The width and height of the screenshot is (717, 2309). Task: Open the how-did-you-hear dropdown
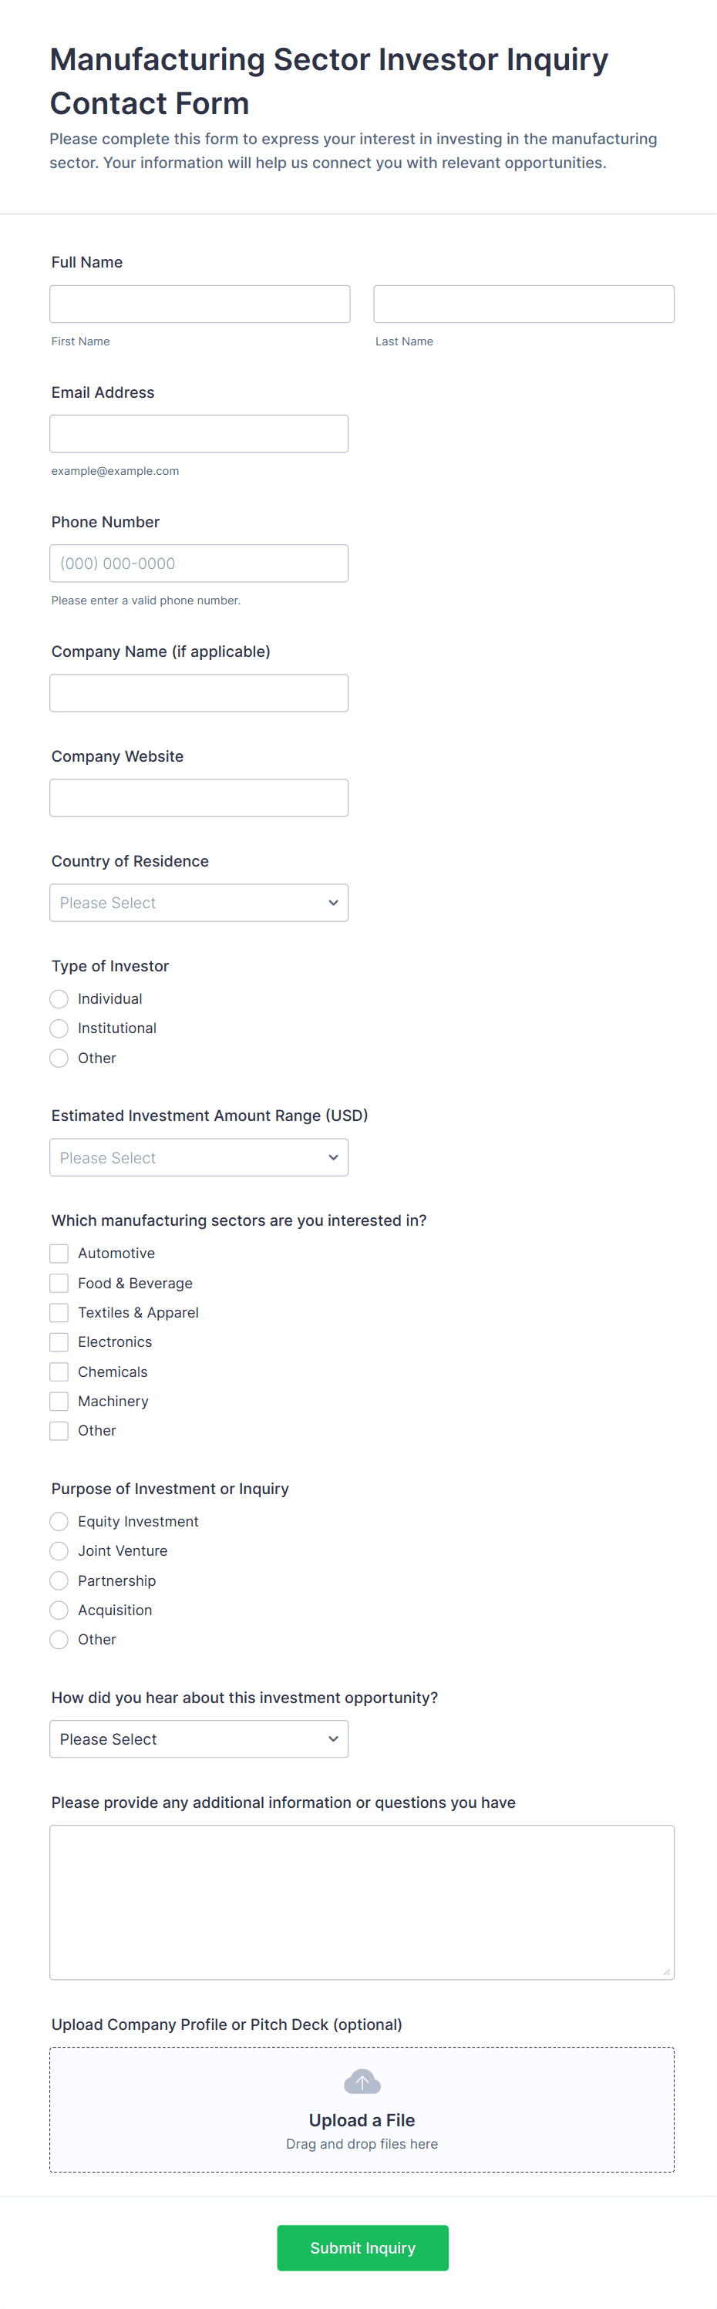tap(199, 1739)
